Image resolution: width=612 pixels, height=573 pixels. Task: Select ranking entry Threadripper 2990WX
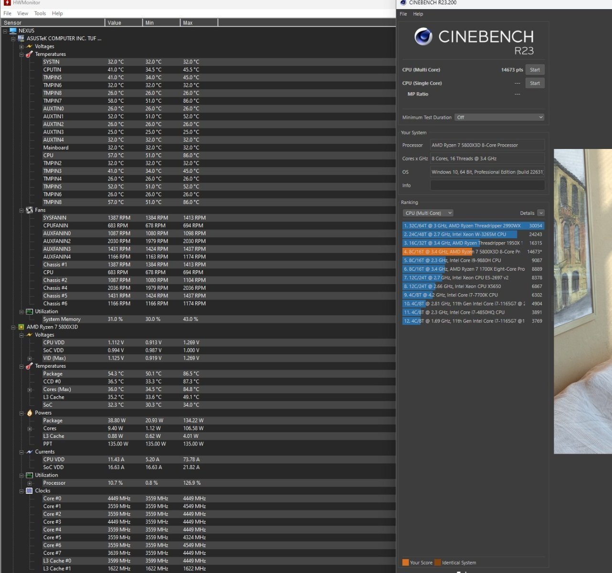(473, 226)
